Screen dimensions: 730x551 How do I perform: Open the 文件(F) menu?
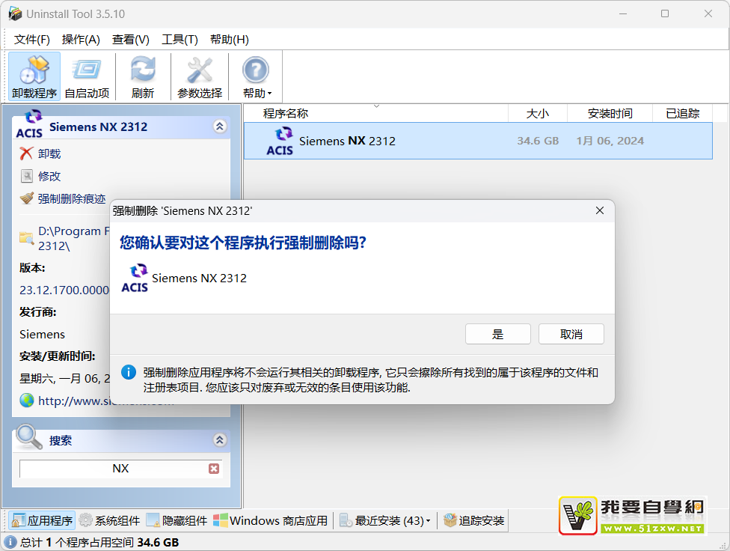pos(31,40)
